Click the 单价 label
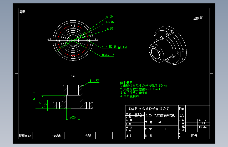 click(129, 136)
